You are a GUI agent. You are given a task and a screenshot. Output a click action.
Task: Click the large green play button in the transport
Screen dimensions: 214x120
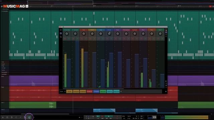(x=108, y=116)
